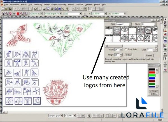Click the red square toolbar icon
Viewport: 168px width, 122px height.
[18, 14]
